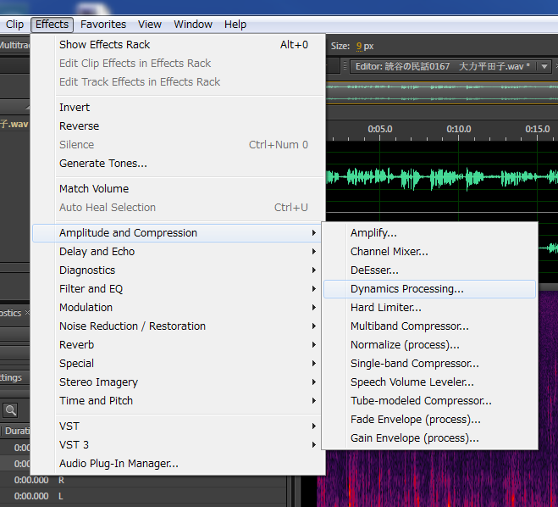Choose Gain Envelope (process)
The height and width of the screenshot is (507, 558).
(x=429, y=437)
